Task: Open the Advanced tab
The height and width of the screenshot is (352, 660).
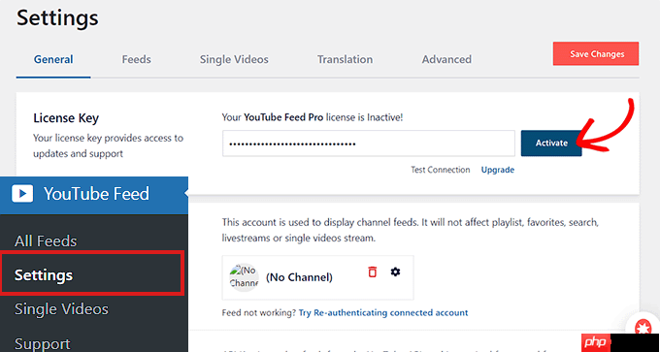Action: pyautogui.click(x=446, y=59)
